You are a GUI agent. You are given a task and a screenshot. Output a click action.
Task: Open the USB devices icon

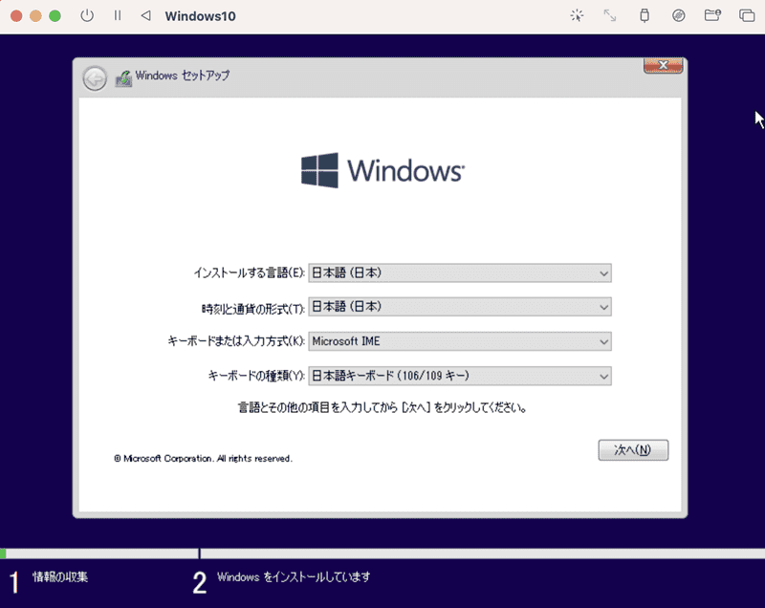click(x=645, y=15)
